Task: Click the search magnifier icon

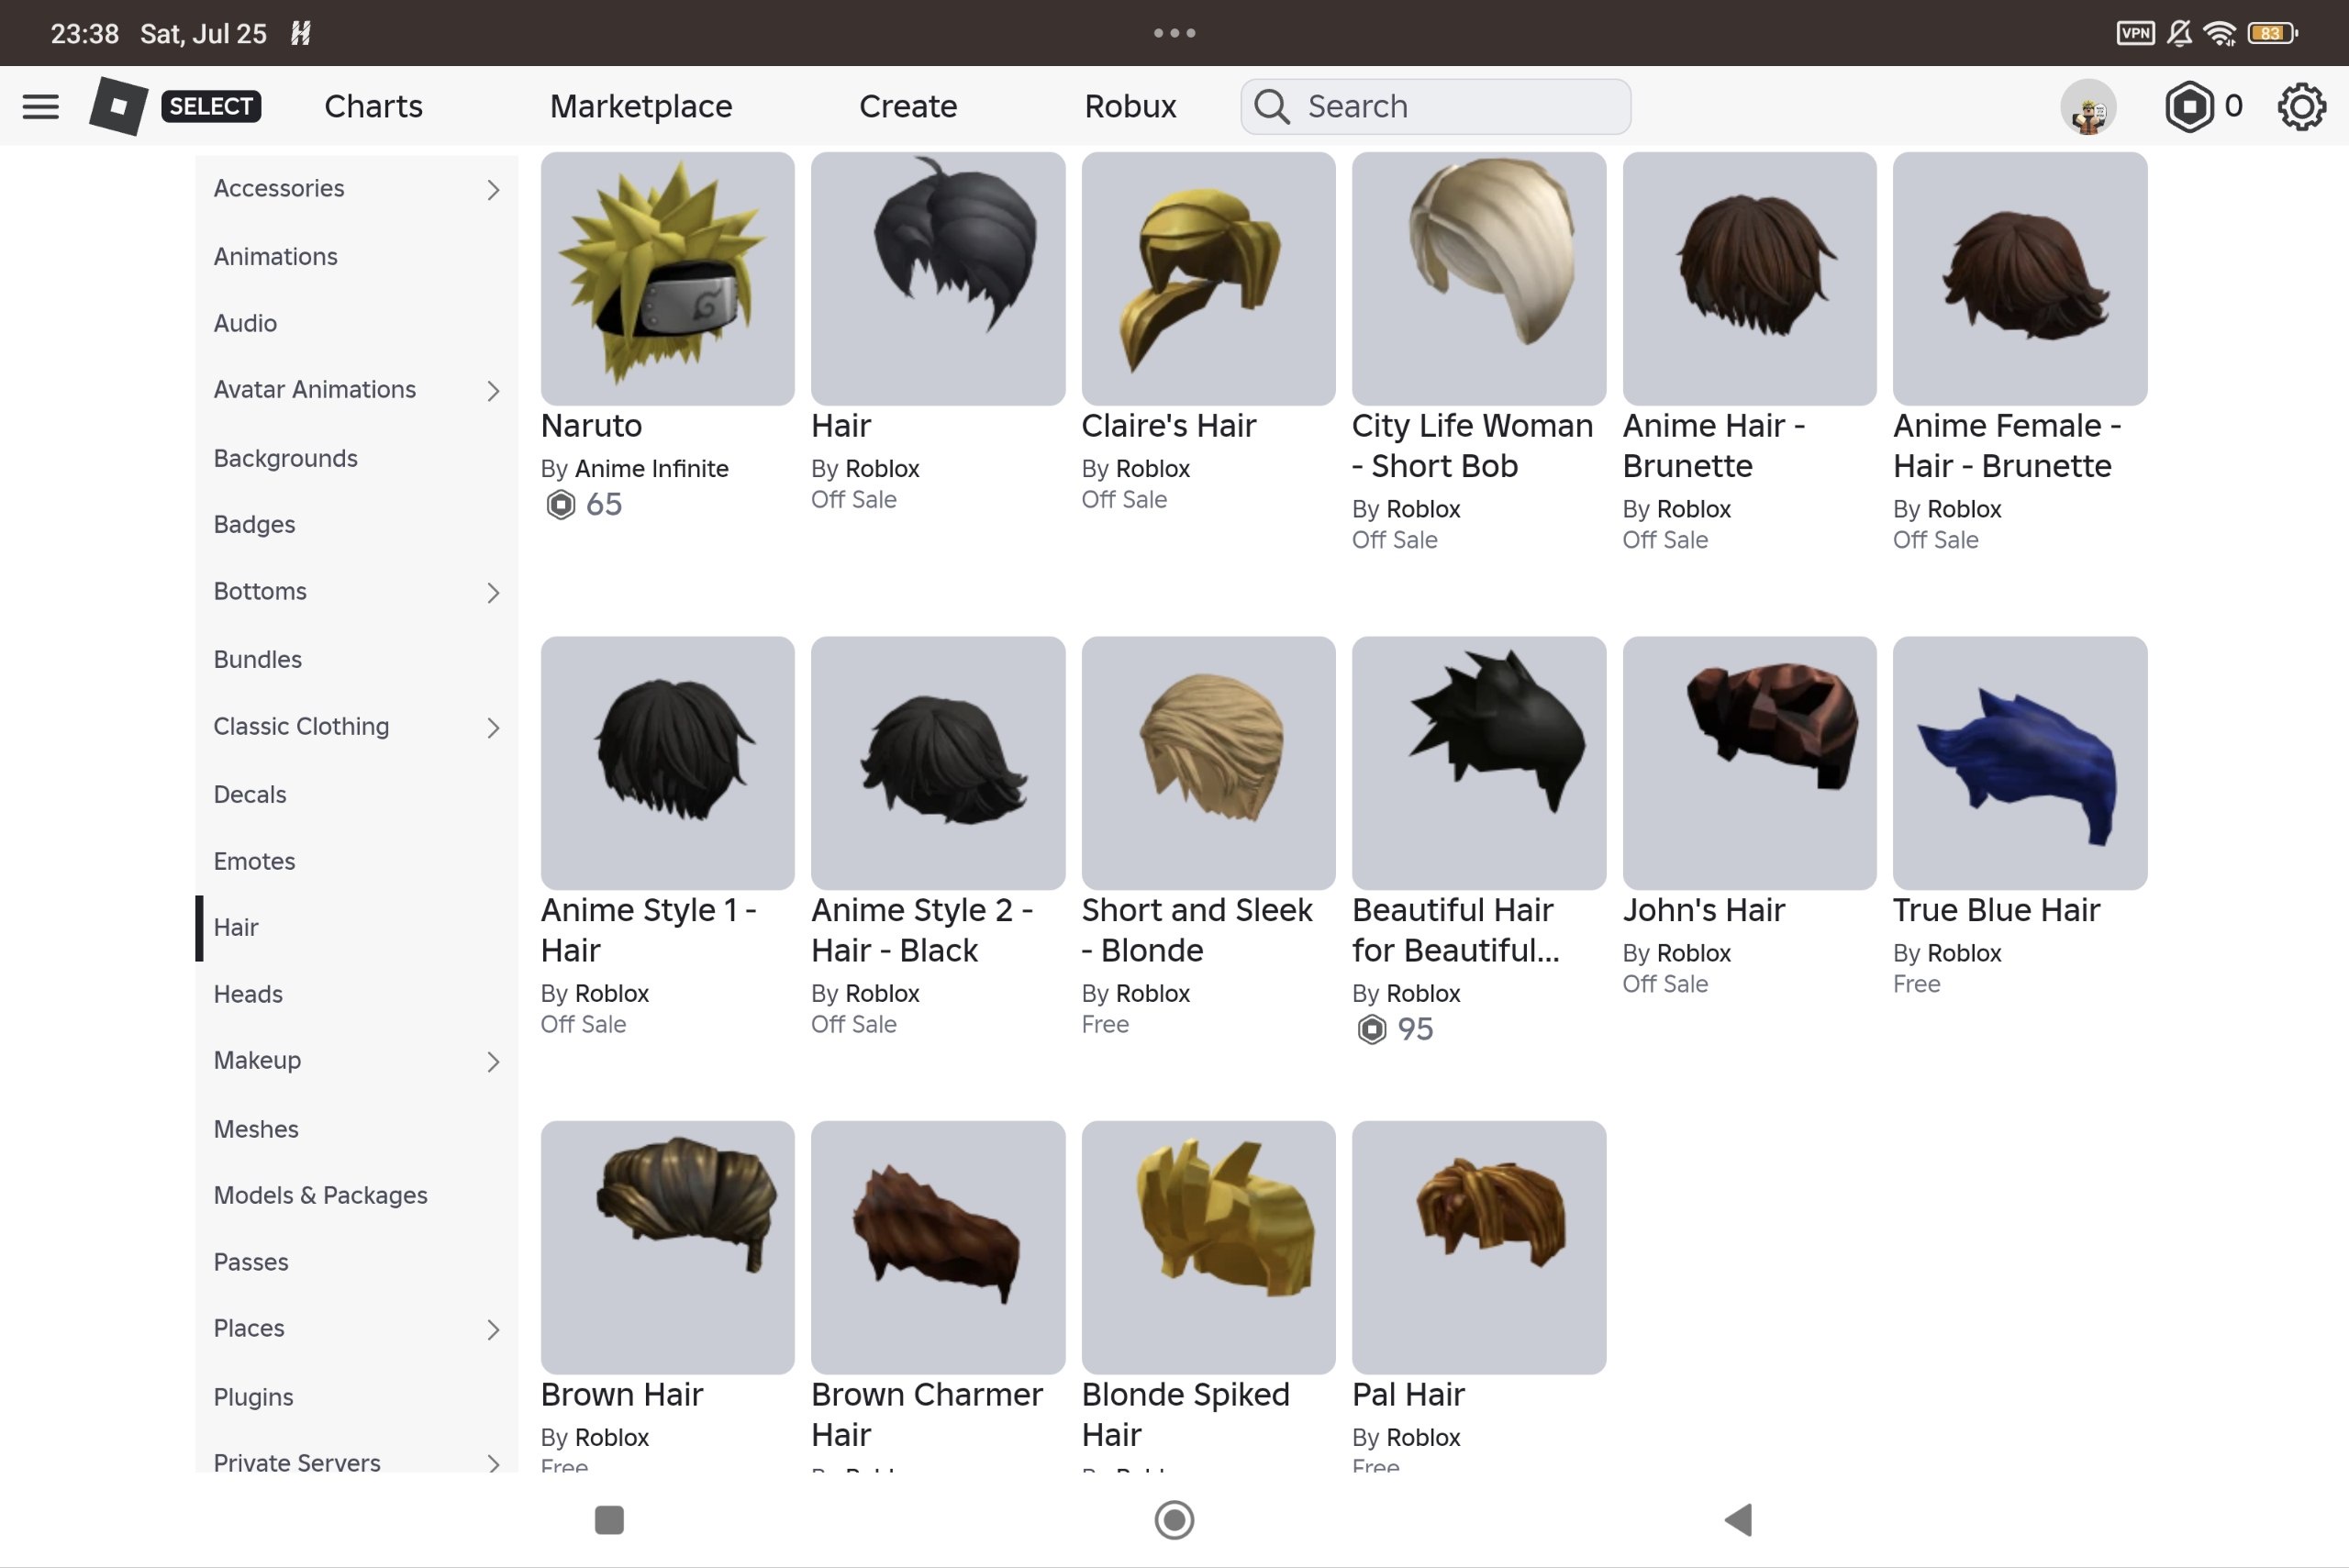Action: (1271, 106)
